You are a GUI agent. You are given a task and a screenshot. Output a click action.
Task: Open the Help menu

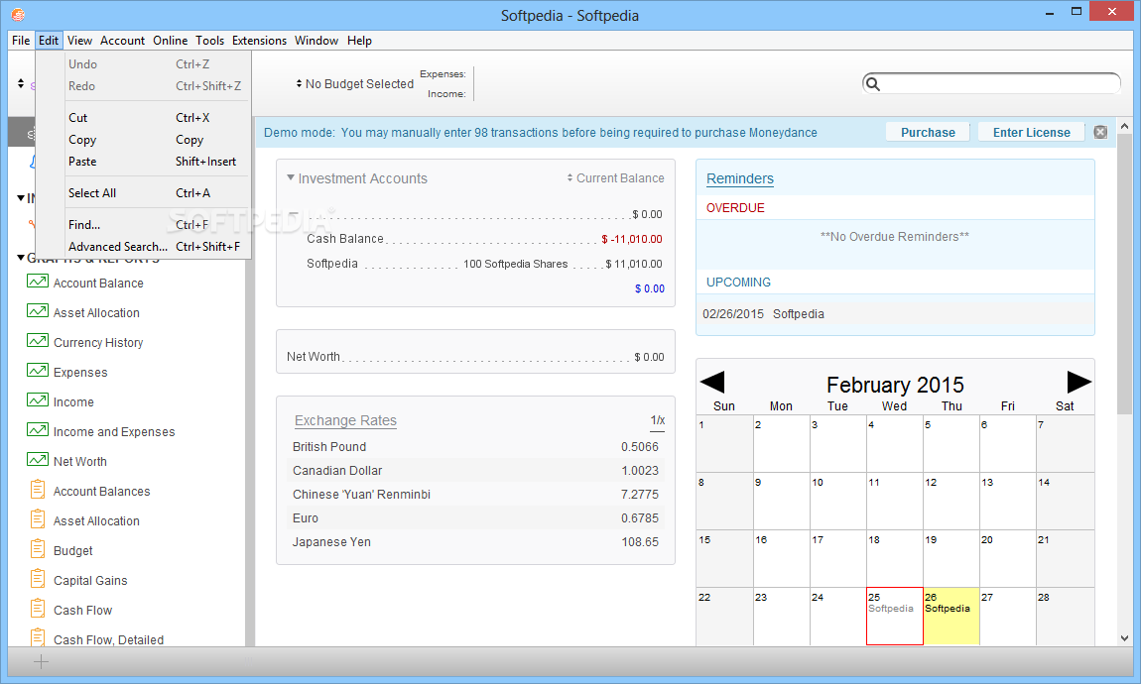359,41
